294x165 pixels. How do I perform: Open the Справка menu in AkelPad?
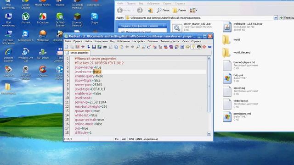(x=196, y=41)
